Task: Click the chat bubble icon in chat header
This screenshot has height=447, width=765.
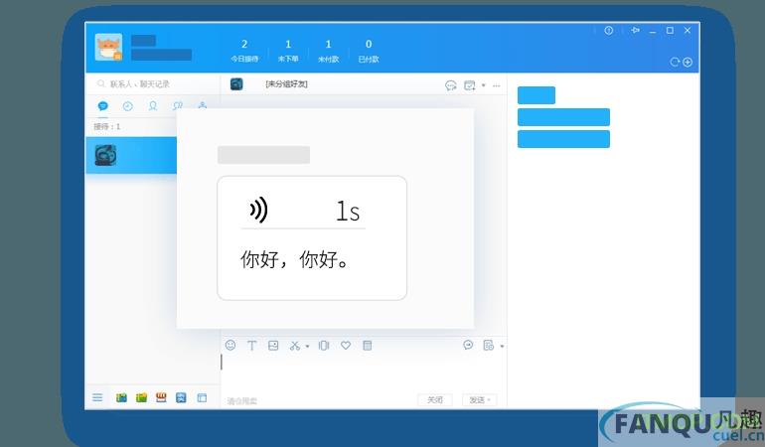Action: coord(450,85)
